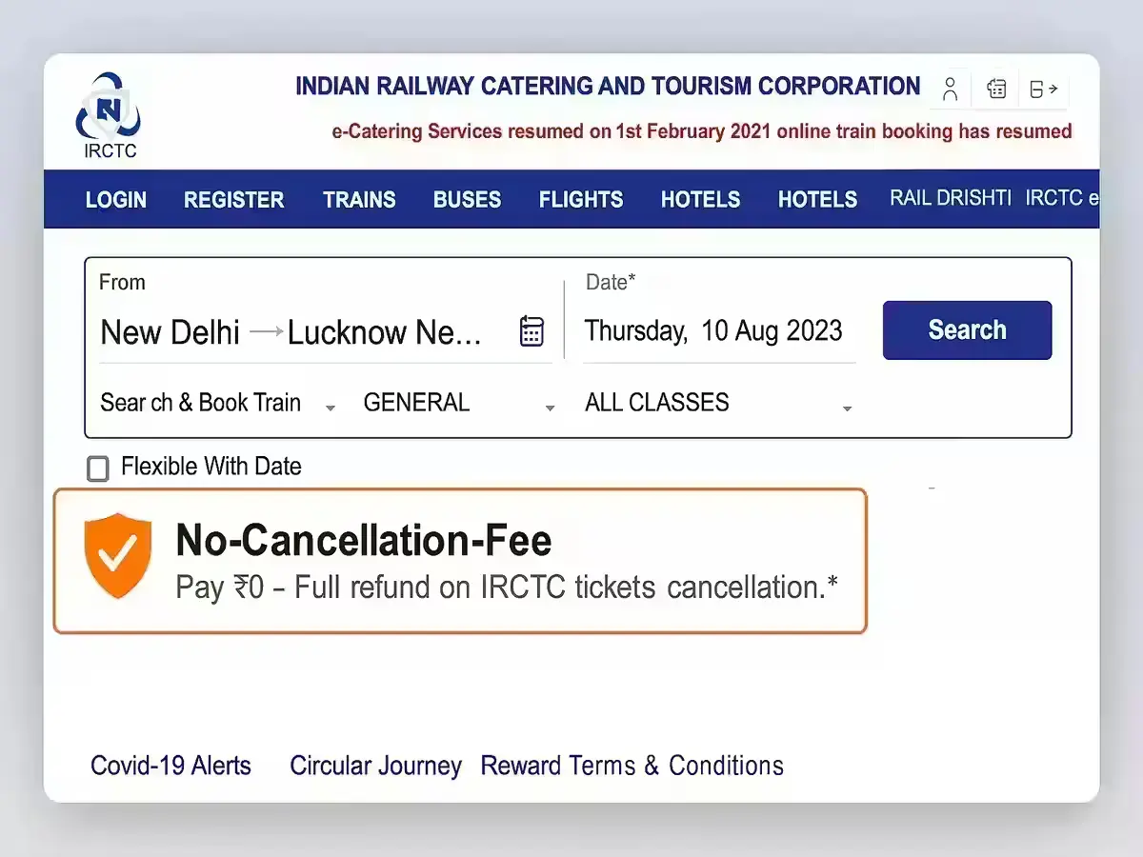Click the orange shield checkmark icon
Viewport: 1143px width, 857px height.
118,555
